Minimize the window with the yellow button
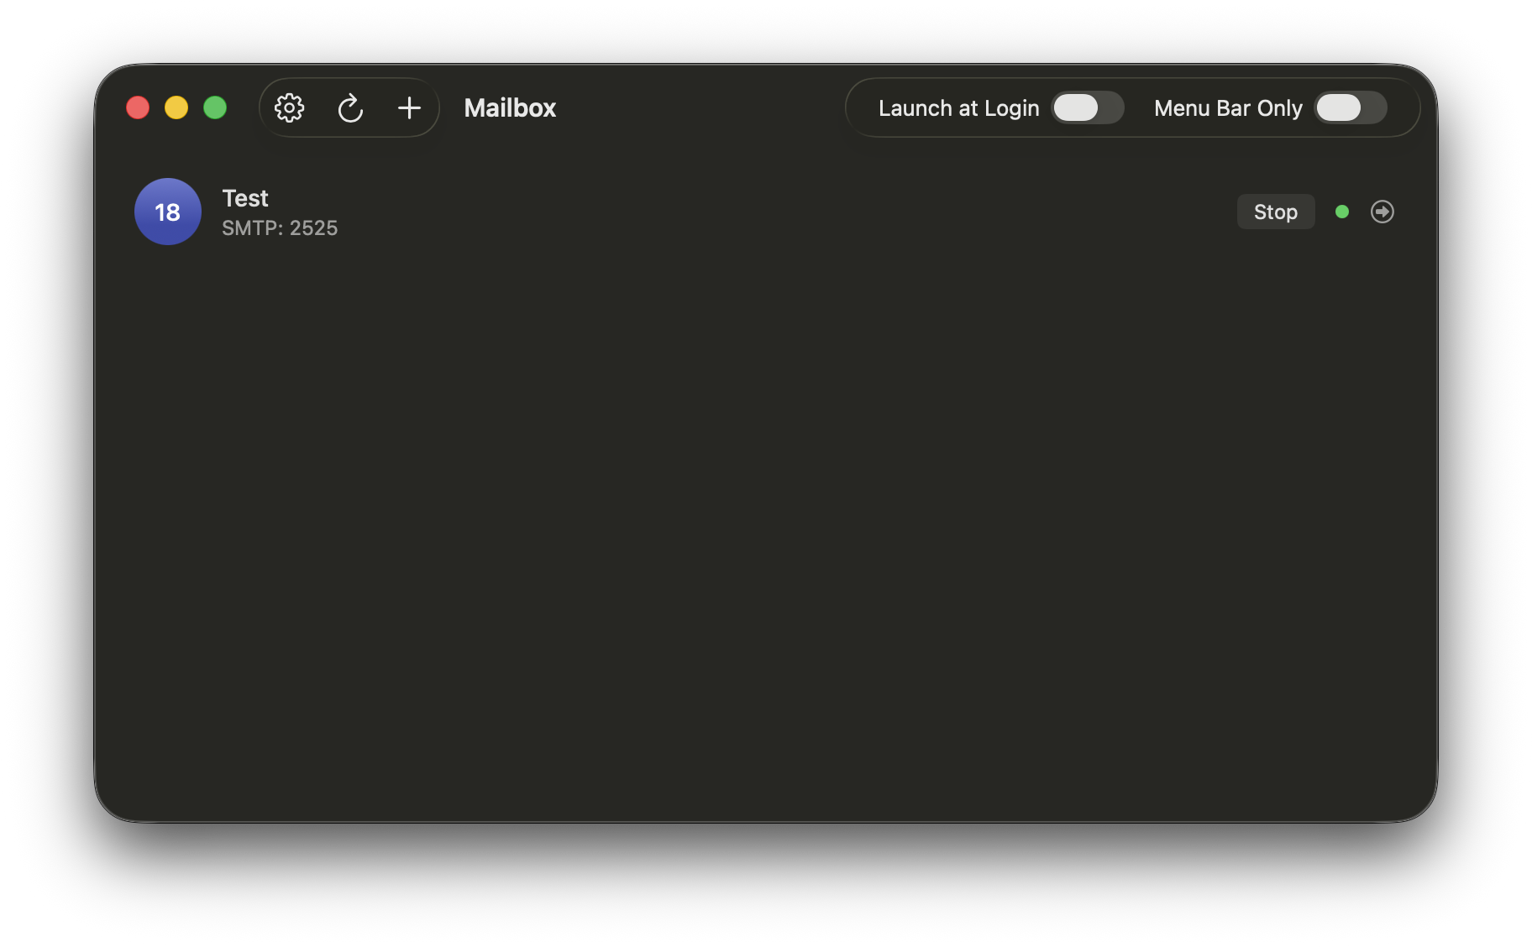 (176, 108)
